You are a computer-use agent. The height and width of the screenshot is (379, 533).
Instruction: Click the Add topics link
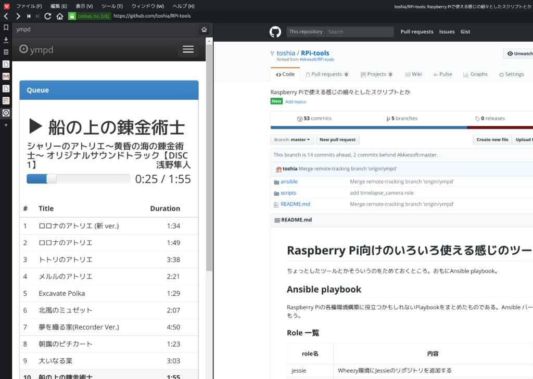tap(296, 102)
